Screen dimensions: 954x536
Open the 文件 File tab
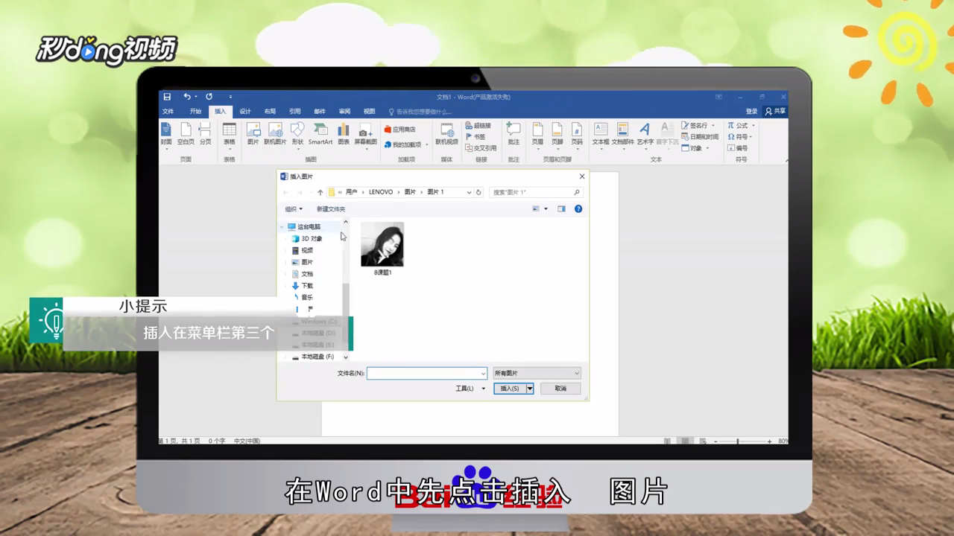click(x=168, y=112)
